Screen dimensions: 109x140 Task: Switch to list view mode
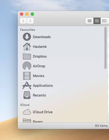click(97, 21)
